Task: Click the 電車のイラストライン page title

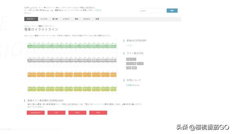Action: pos(41,29)
